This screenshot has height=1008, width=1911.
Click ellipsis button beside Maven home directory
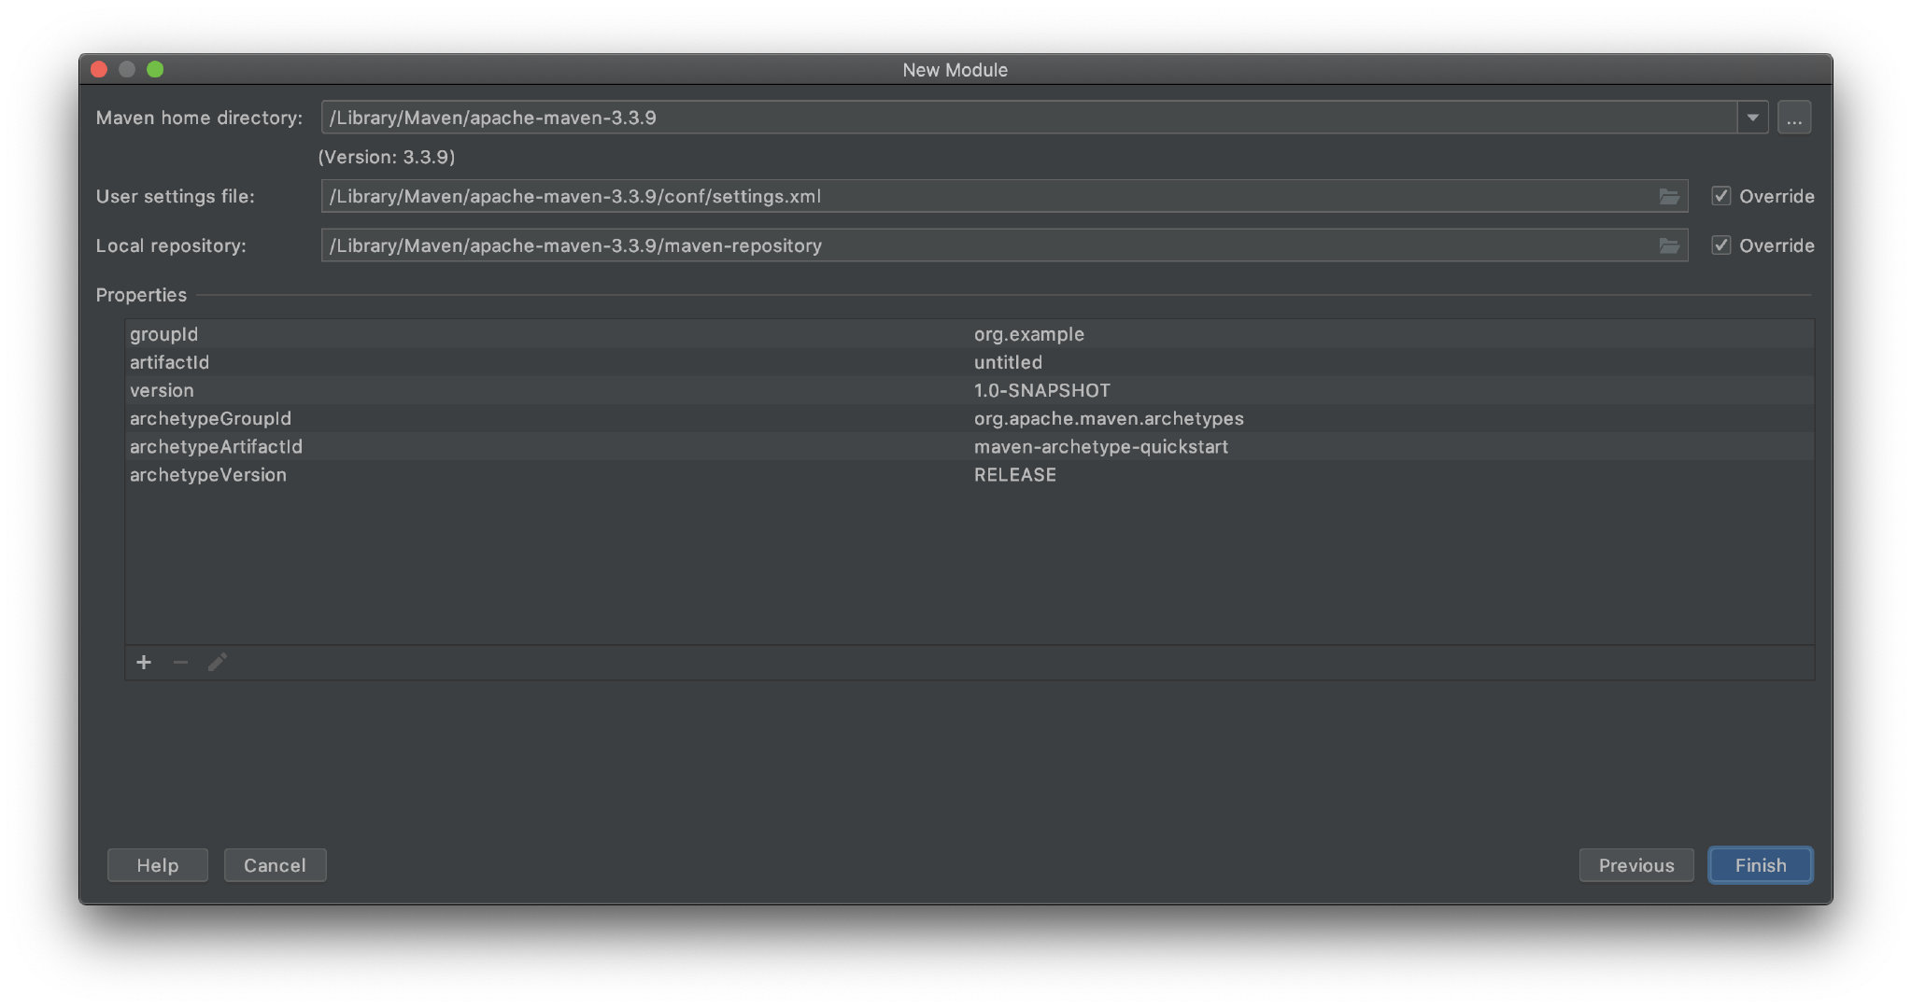[x=1793, y=119]
